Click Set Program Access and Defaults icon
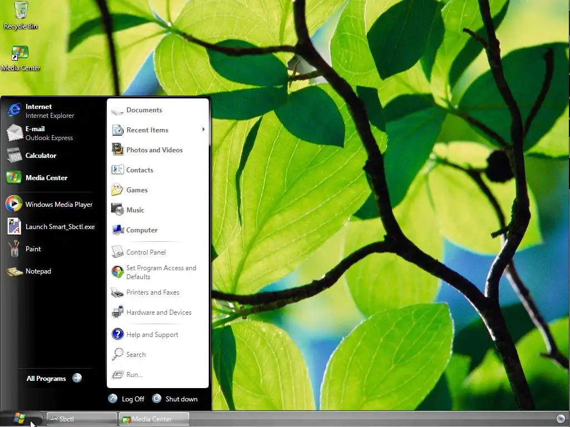This screenshot has height=427, width=570. (x=117, y=272)
